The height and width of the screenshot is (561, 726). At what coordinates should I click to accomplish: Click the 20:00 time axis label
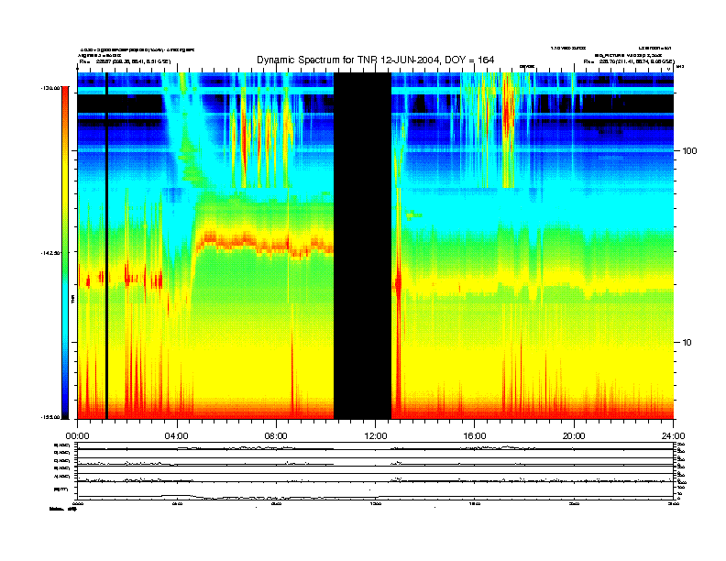574,436
